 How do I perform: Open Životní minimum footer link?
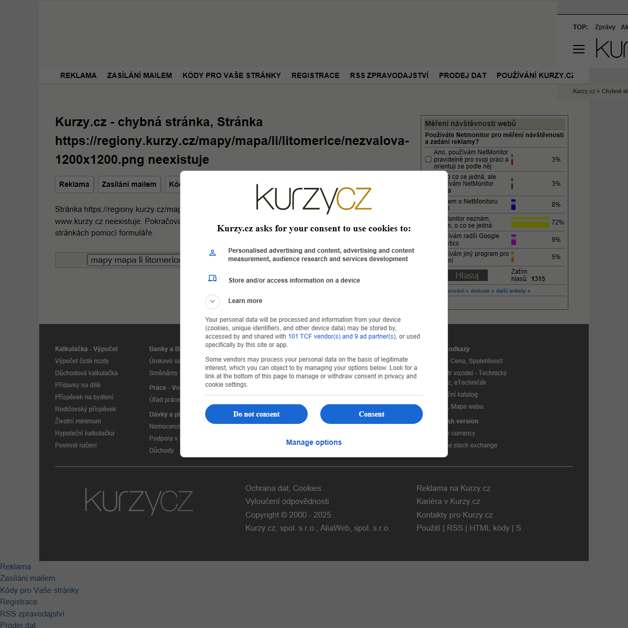[78, 421]
